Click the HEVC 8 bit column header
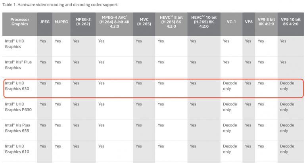Viewport: 305px width, 163px height. click(171, 21)
